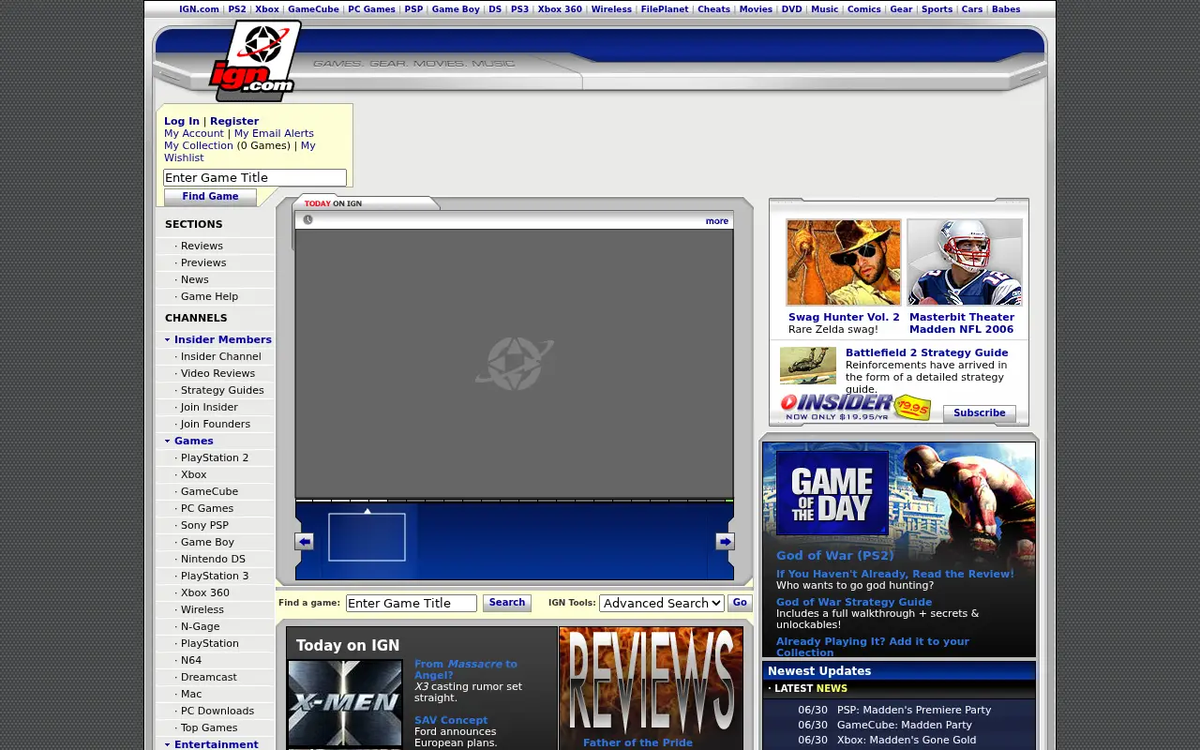
Task: Click the Insider $19.95 logo banner
Action: point(856,407)
